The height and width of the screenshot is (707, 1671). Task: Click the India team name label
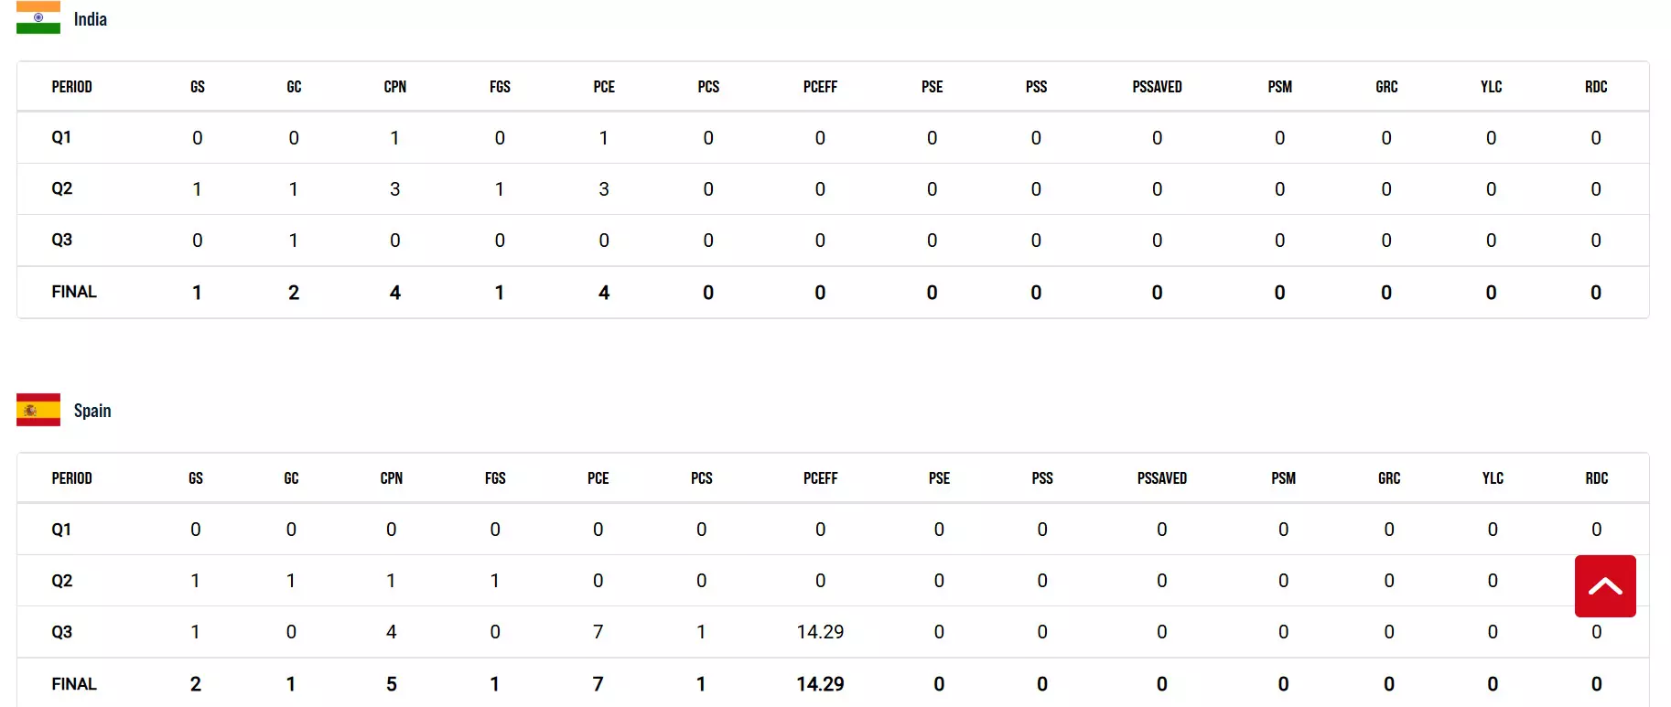(x=90, y=19)
